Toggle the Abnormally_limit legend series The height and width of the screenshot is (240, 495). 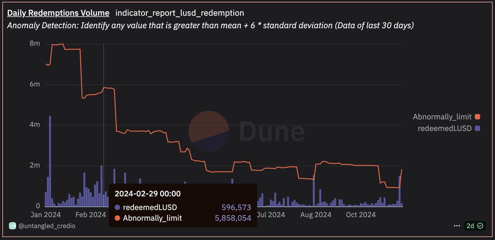[446, 117]
